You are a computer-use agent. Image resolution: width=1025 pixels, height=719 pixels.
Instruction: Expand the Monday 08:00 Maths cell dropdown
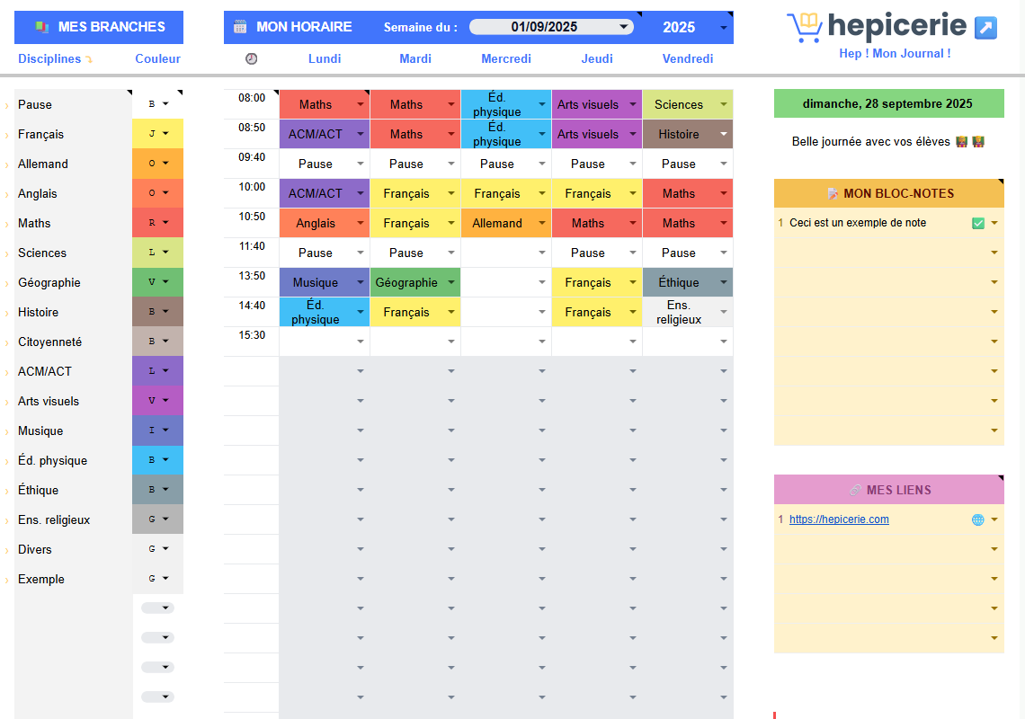pyautogui.click(x=361, y=104)
